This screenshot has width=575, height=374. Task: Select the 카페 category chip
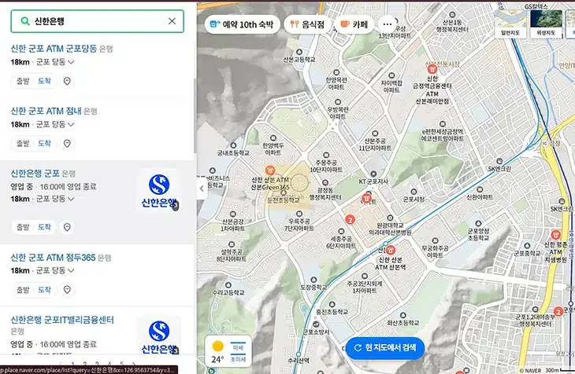click(x=354, y=24)
